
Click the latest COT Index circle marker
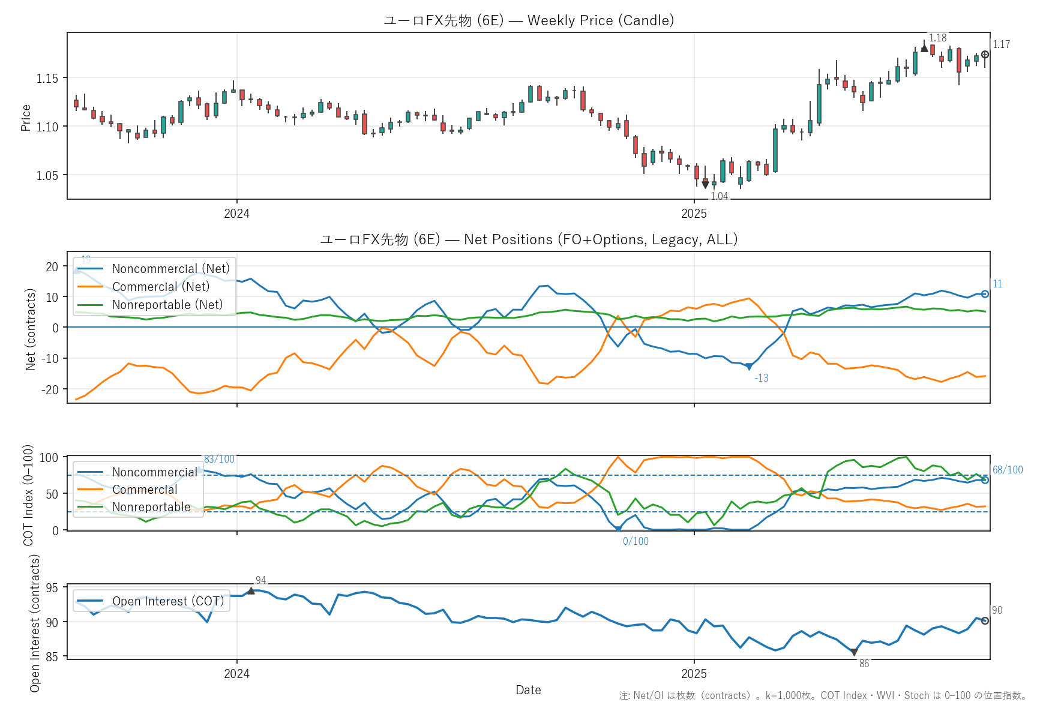[985, 480]
